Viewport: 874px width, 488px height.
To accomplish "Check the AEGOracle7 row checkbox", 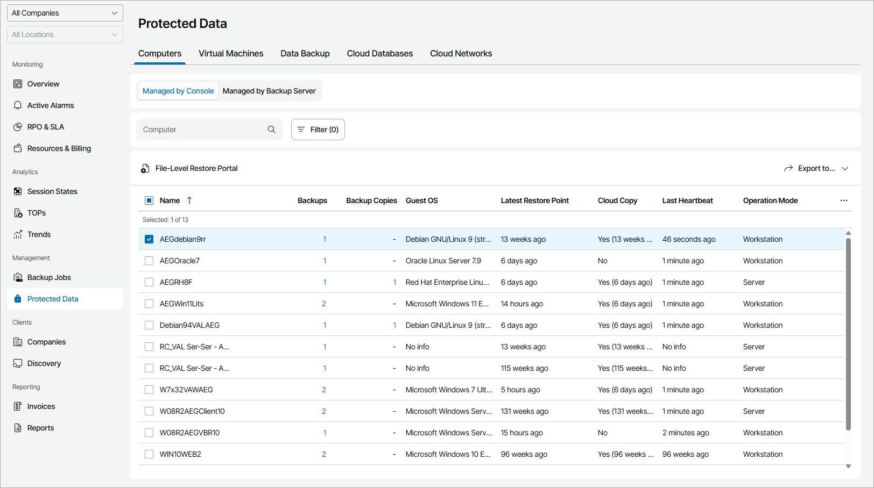I will point(149,261).
